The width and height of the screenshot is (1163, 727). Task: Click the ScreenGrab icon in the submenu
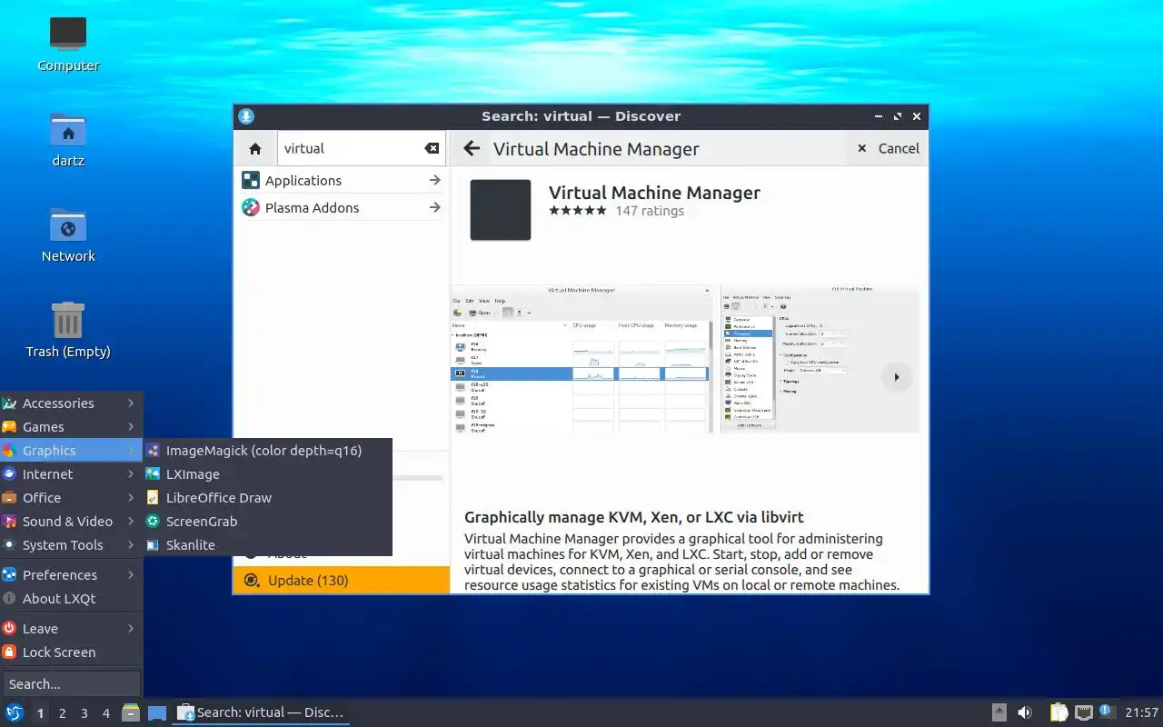click(153, 522)
